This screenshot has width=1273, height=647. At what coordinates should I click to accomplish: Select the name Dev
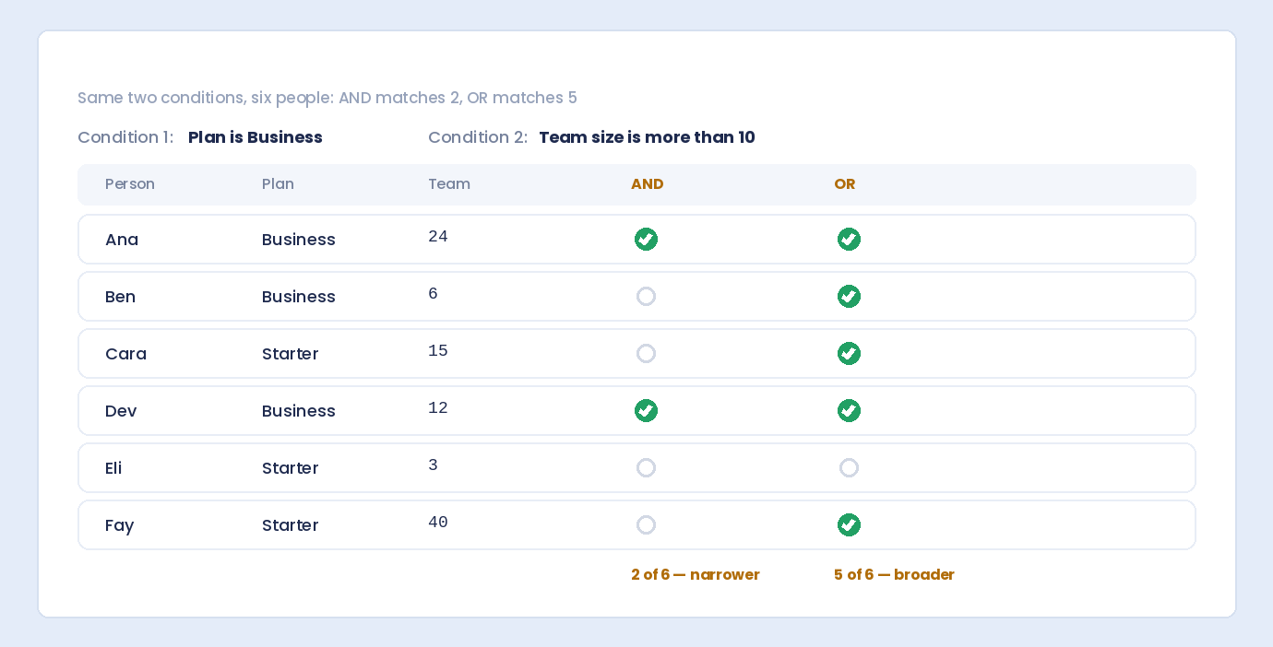(121, 411)
